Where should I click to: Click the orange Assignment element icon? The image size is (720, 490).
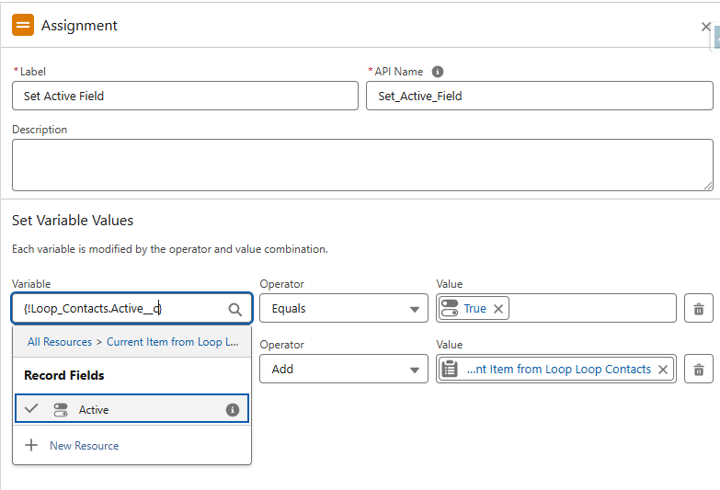click(x=23, y=25)
